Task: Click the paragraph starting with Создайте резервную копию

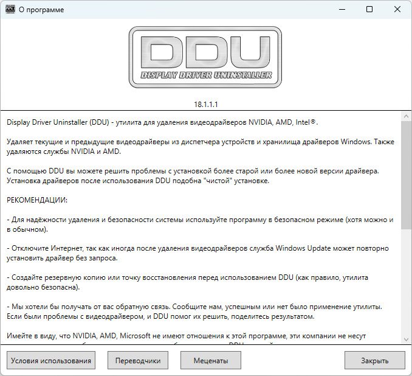Action: point(187,282)
